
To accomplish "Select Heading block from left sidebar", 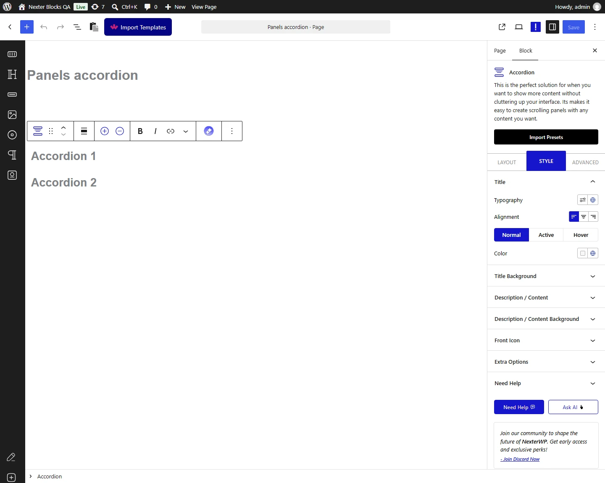I will click(x=12, y=74).
